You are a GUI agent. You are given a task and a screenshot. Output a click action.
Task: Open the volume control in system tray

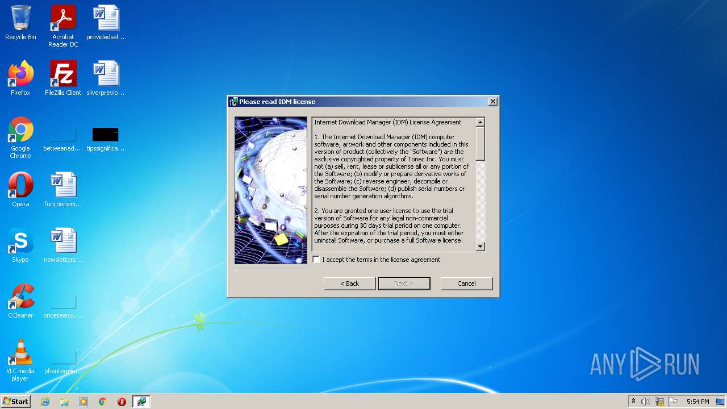646,402
